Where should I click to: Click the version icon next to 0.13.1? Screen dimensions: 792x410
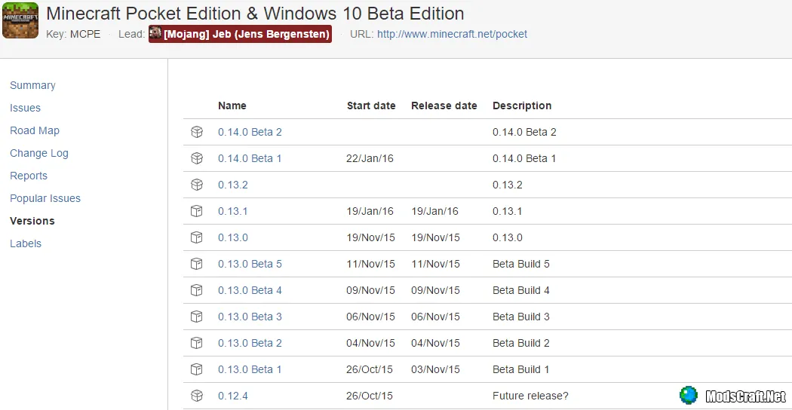197,211
